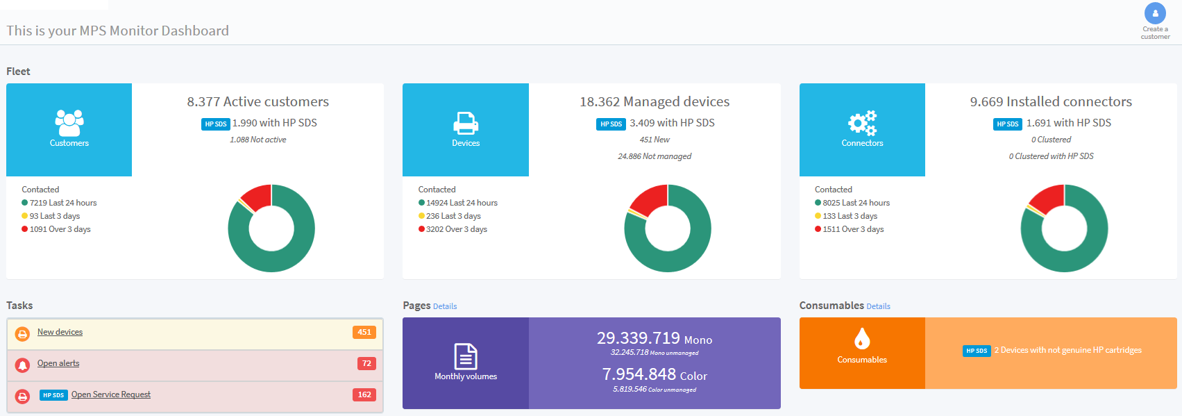This screenshot has height=416, width=1182.
Task: Open Consumables Details link
Action: pos(878,306)
